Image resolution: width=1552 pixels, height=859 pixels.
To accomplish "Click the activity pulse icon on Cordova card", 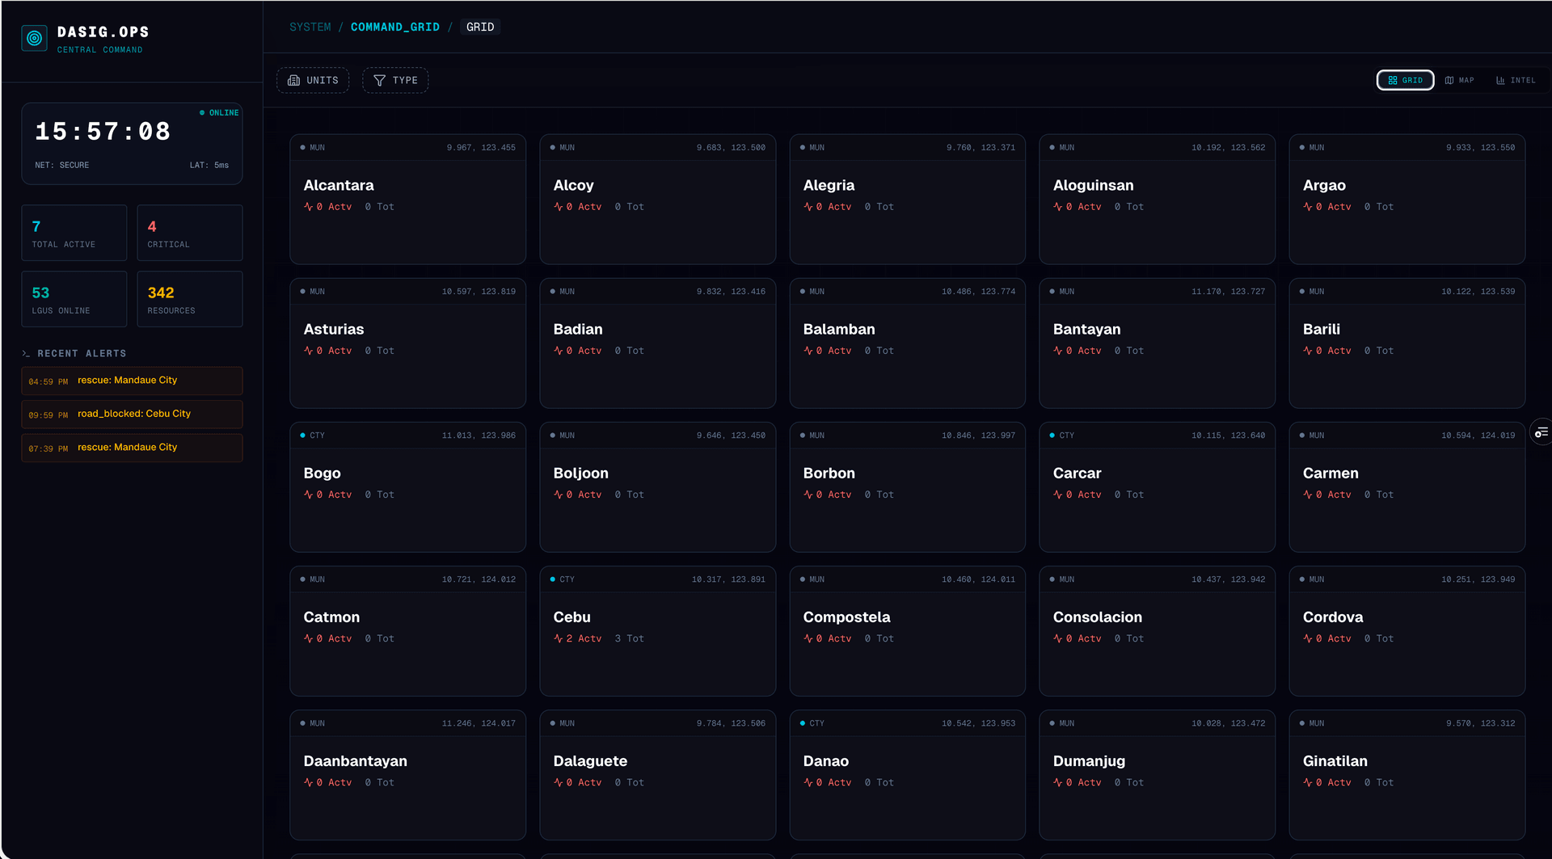I will pyautogui.click(x=1307, y=638).
